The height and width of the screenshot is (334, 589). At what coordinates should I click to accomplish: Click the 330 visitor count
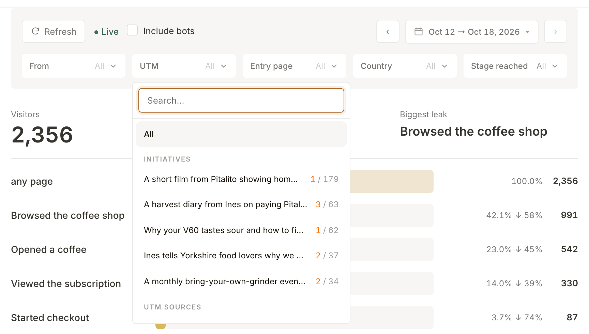pos(569,283)
